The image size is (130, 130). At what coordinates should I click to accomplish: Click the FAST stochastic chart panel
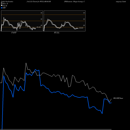pos(22,21)
